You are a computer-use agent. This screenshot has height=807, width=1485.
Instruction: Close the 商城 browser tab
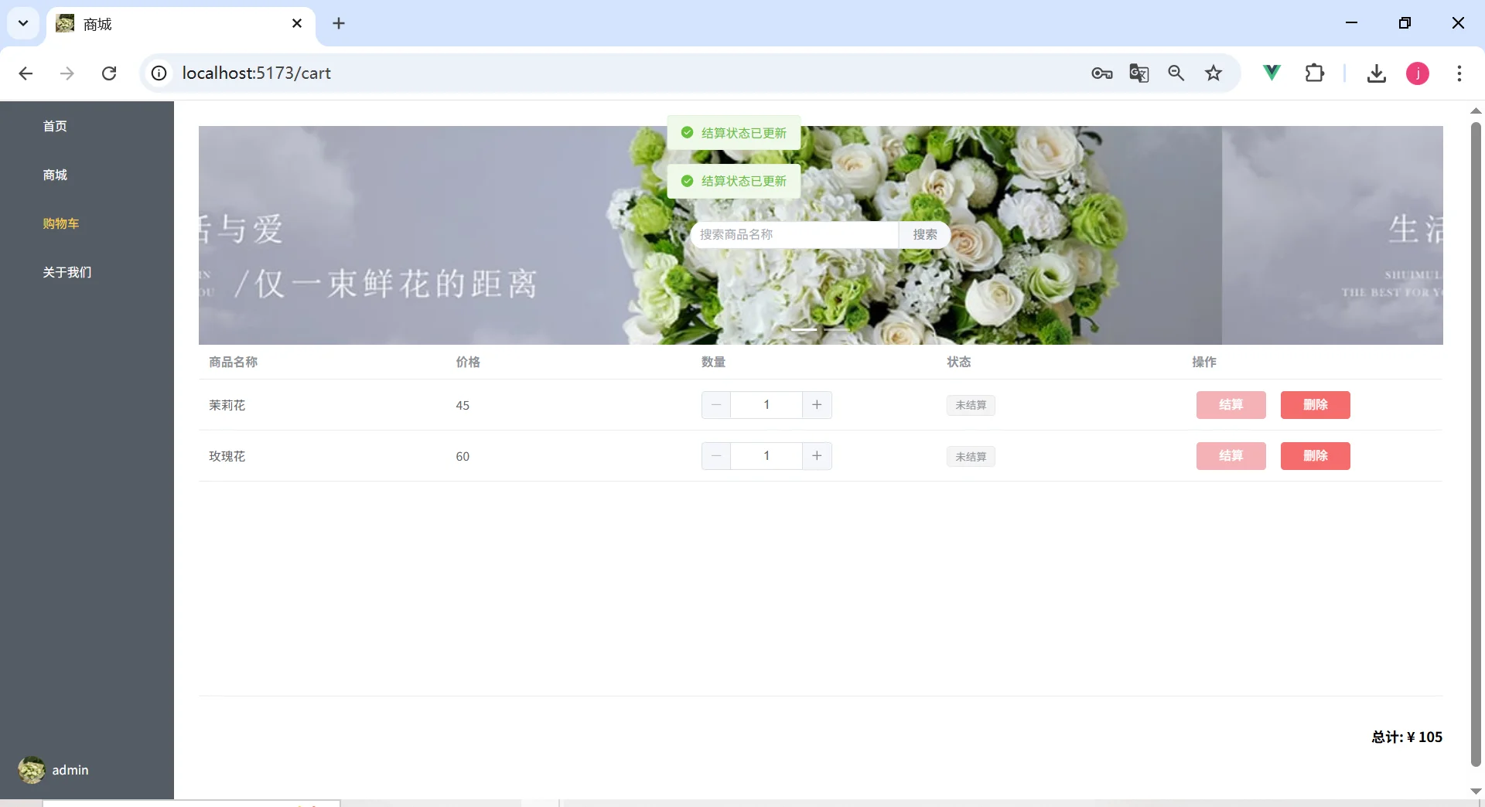(x=297, y=24)
